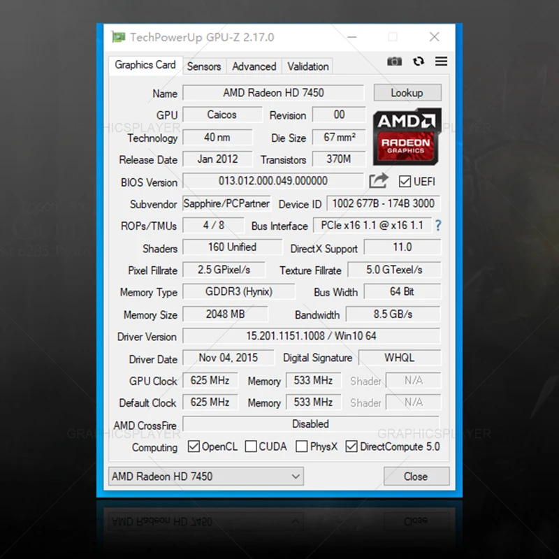Toggle the UEFI checkbox

point(405,182)
